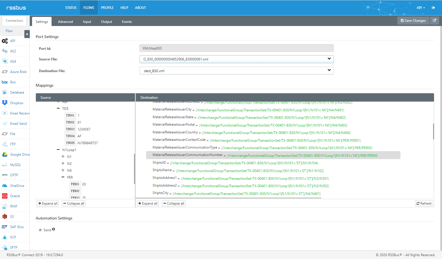Select the SAP IDoc connector icon

[5, 227]
